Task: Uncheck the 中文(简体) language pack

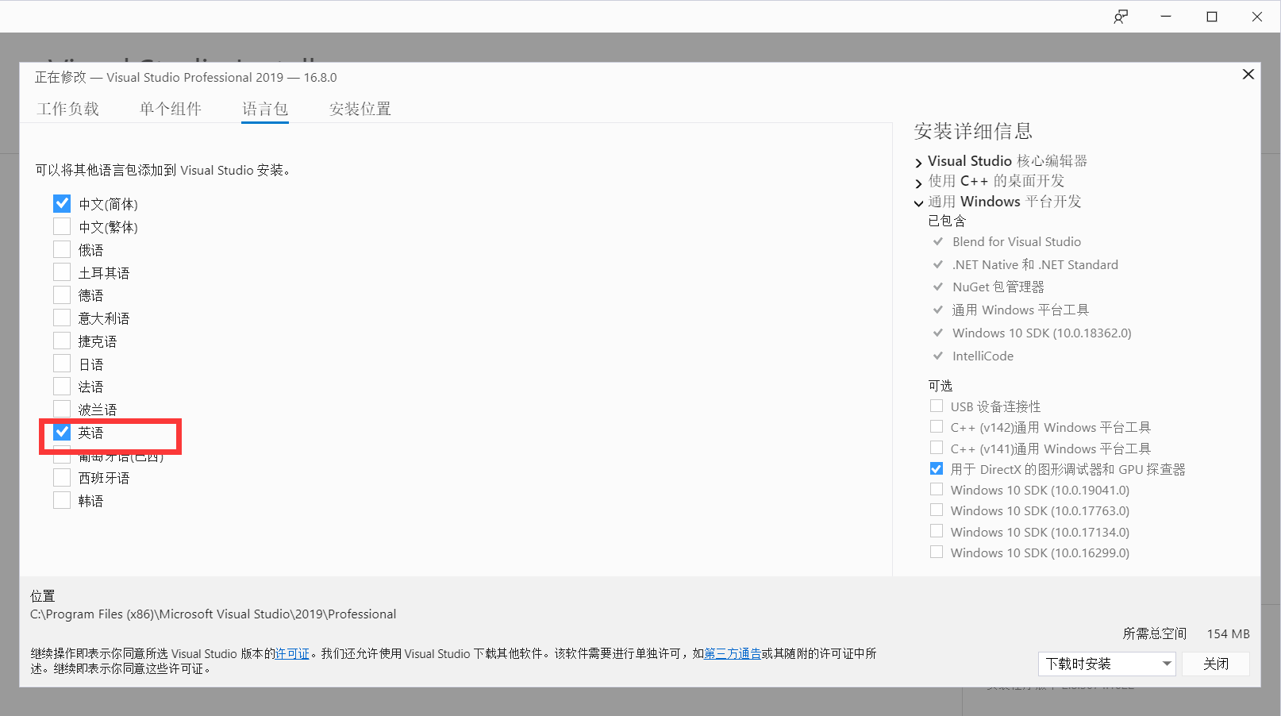Action: [62, 204]
